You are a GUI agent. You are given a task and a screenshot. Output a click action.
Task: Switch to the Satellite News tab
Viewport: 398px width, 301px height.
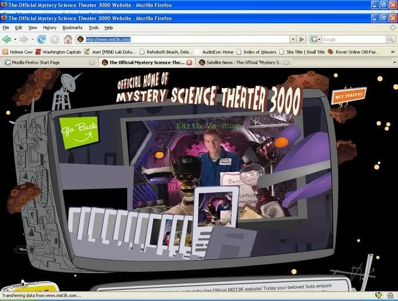tap(244, 63)
